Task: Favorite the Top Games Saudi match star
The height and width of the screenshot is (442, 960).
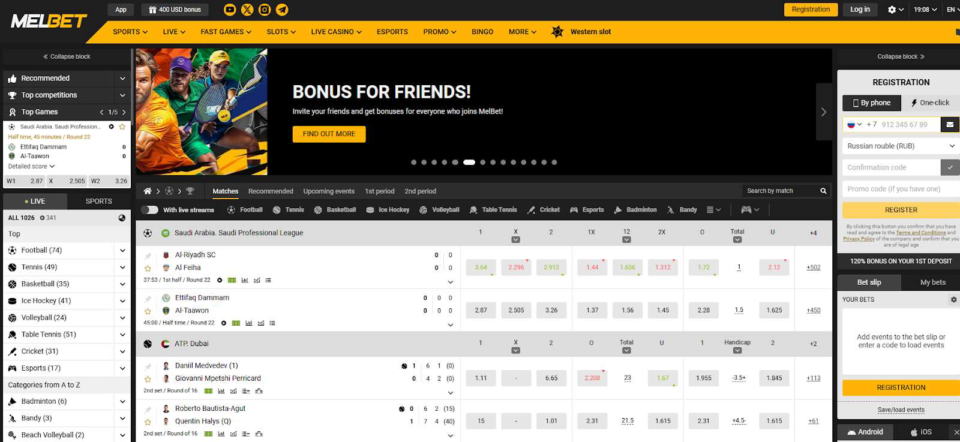Action: (x=122, y=127)
